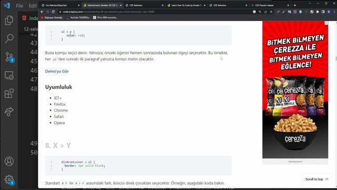
Task: Open the browser profile avatar
Action: (329, 12)
